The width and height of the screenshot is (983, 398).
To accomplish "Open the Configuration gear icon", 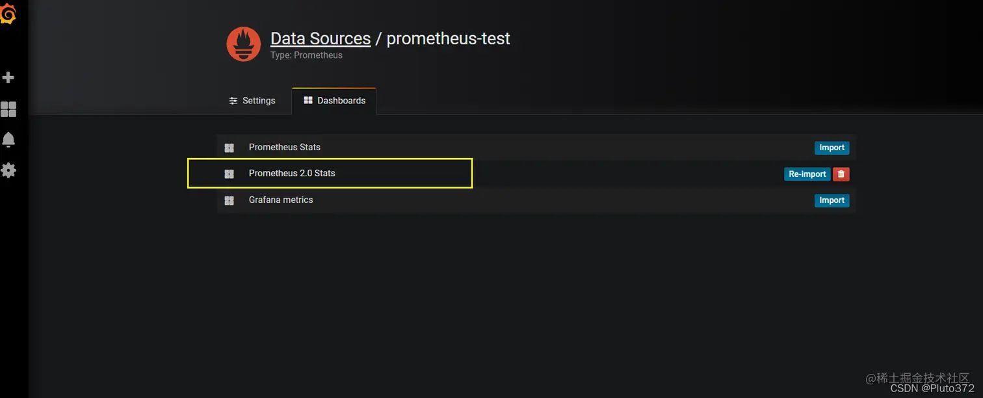I will pos(8,170).
